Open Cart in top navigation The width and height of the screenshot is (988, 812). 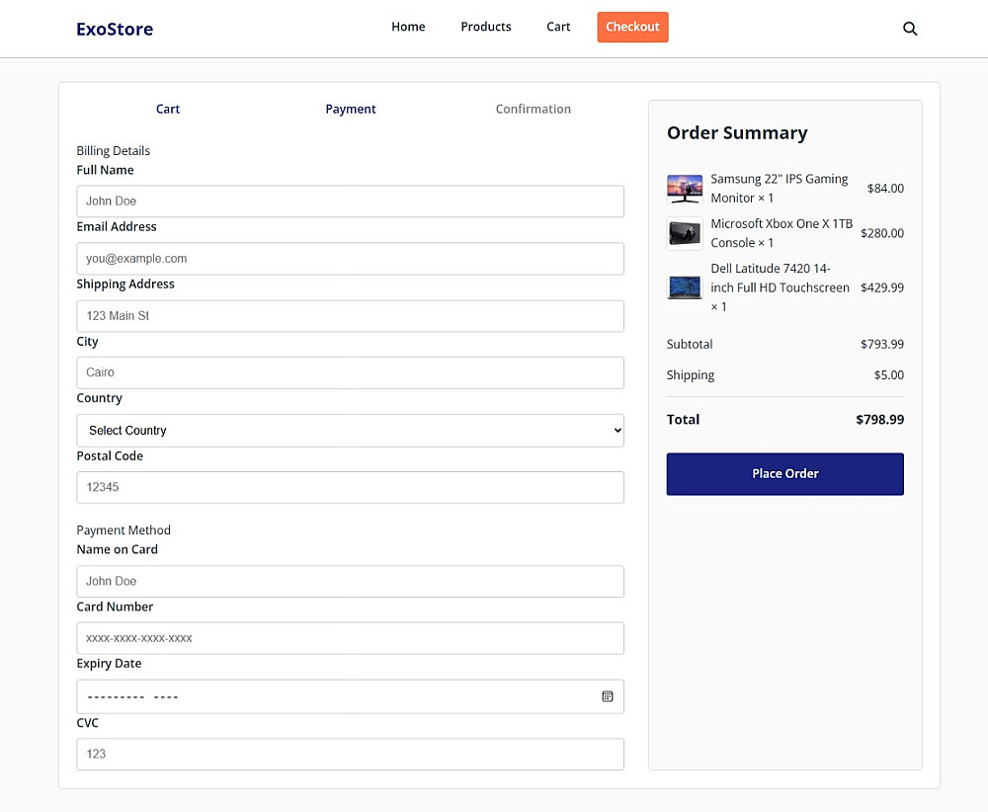coord(557,27)
